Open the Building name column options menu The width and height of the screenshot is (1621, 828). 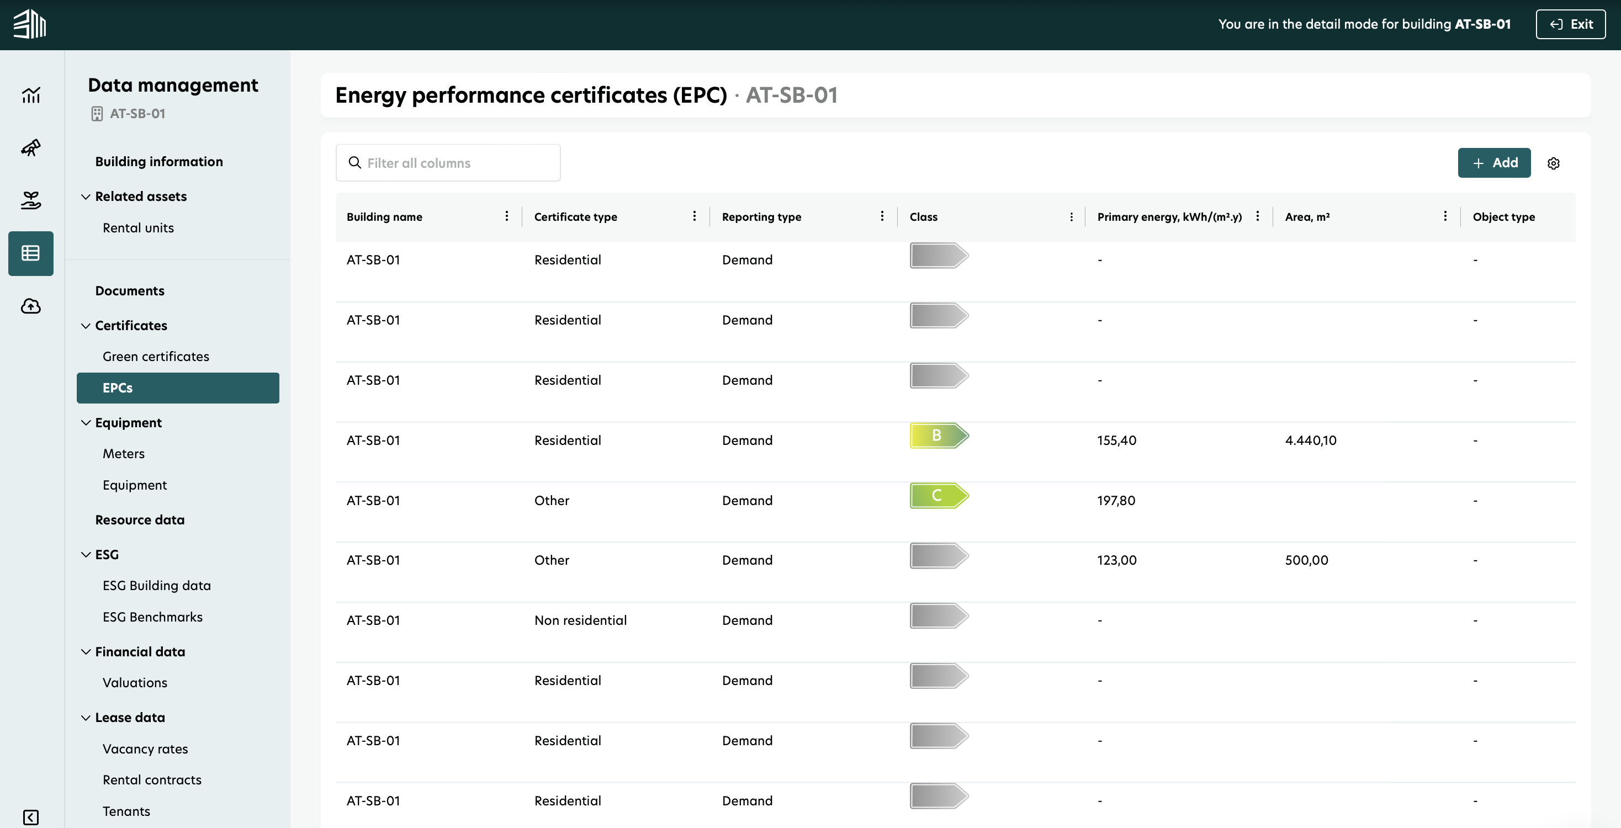(x=507, y=216)
